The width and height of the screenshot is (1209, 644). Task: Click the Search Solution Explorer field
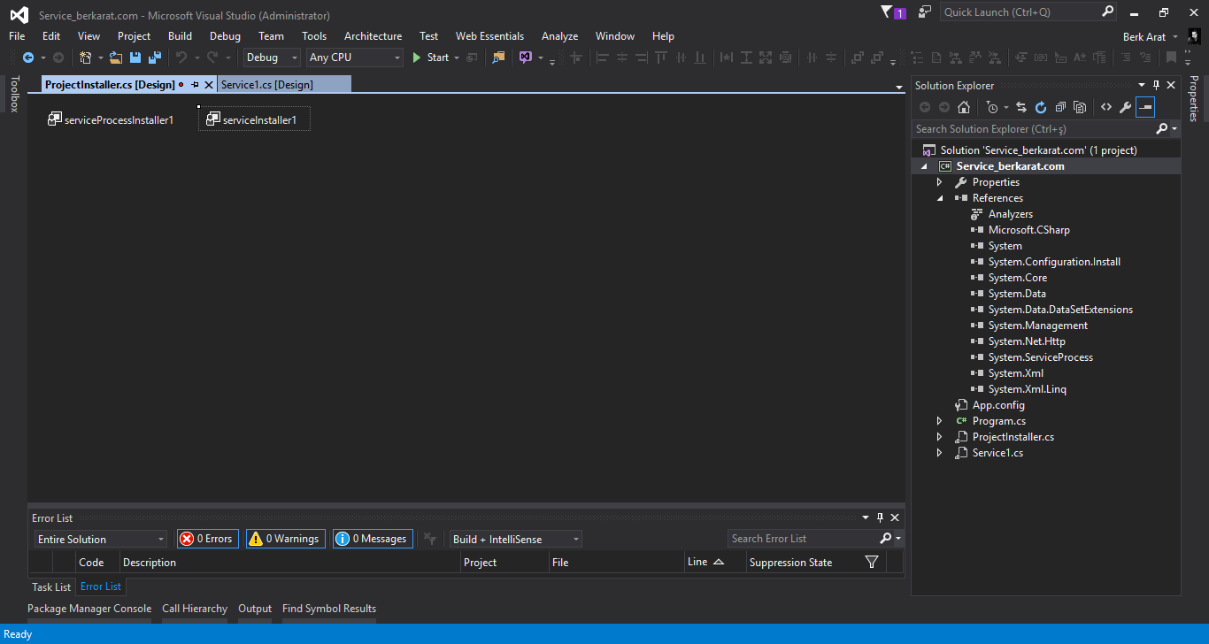pyautogui.click(x=1033, y=129)
